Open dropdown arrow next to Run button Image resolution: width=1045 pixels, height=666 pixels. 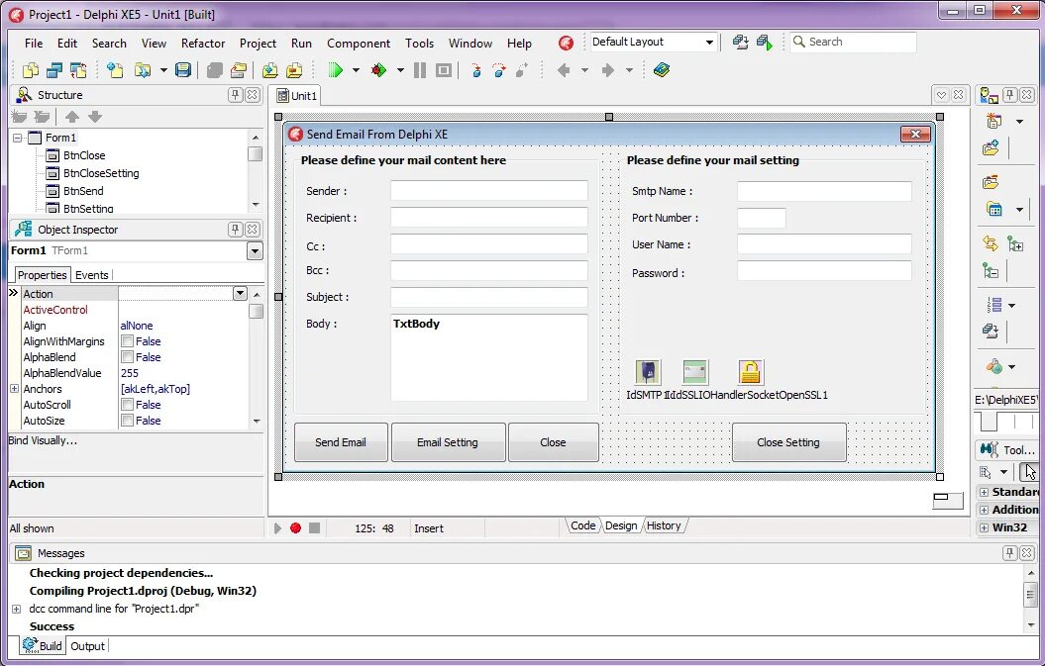click(356, 70)
